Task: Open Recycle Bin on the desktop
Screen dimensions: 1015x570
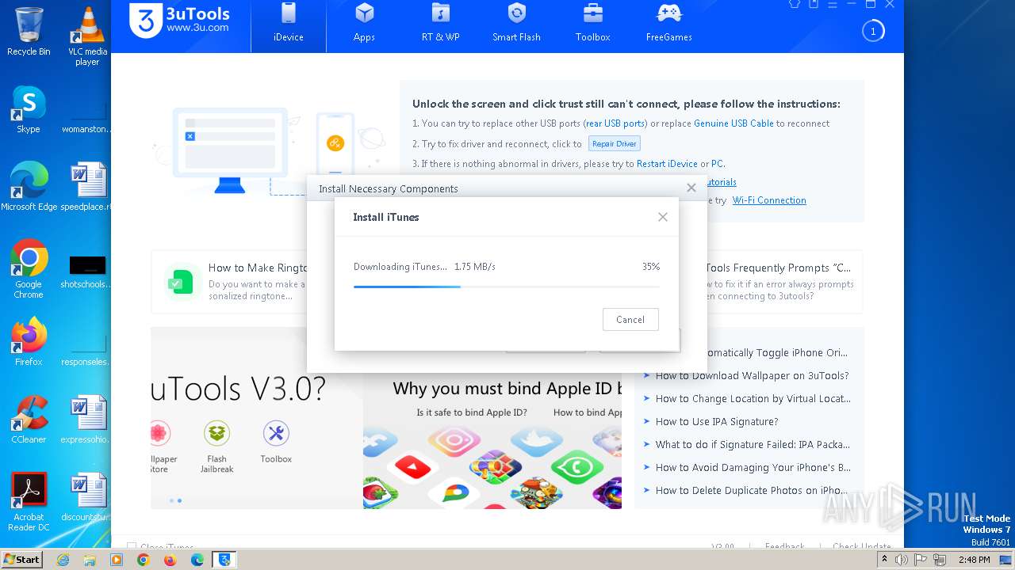Action: [29, 32]
